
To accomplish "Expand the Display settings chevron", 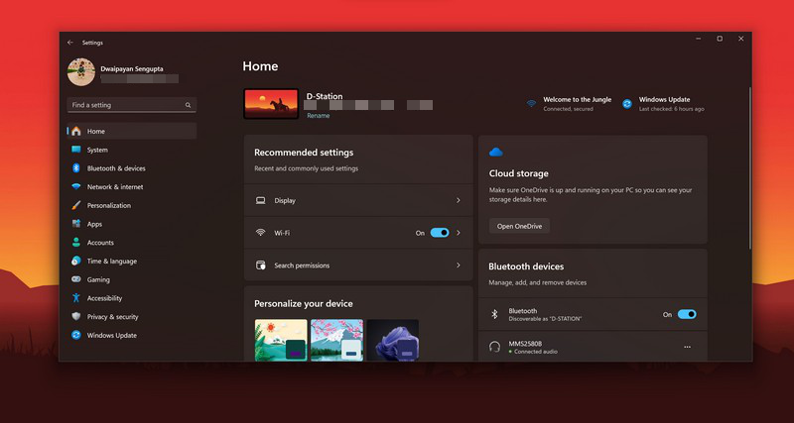I will click(458, 201).
